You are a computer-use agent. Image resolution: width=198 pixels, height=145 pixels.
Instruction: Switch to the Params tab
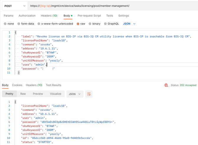8,16
